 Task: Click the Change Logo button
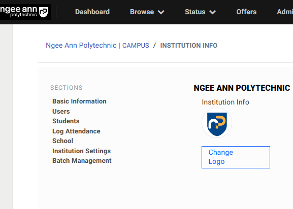coord(236,157)
